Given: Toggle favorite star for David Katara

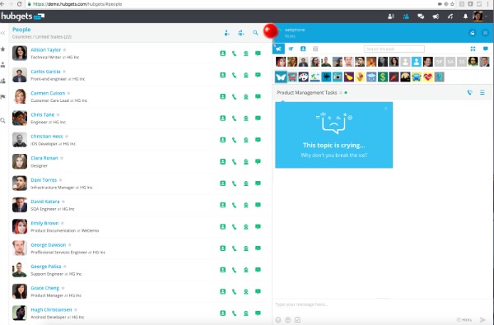Looking at the screenshot, I should click(63, 202).
